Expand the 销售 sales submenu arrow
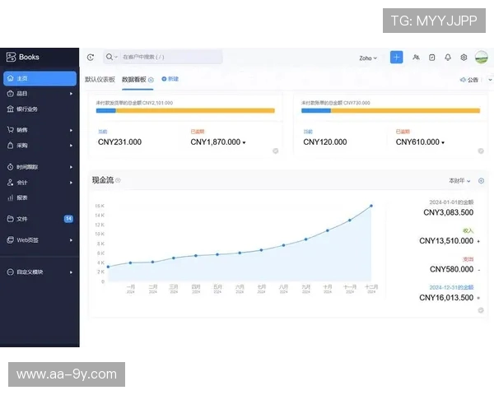 point(71,130)
